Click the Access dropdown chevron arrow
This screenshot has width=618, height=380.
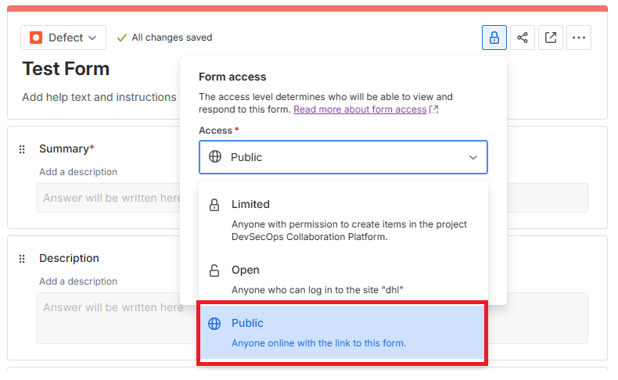[473, 157]
